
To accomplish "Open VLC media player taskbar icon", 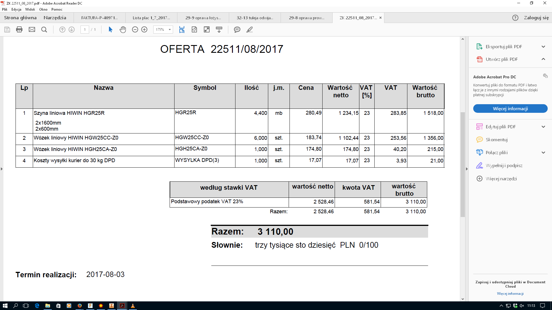I will (133, 306).
